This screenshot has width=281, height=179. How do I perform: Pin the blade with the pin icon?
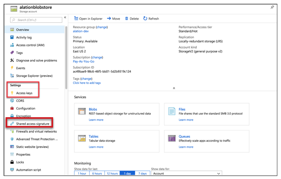click(x=272, y=7)
